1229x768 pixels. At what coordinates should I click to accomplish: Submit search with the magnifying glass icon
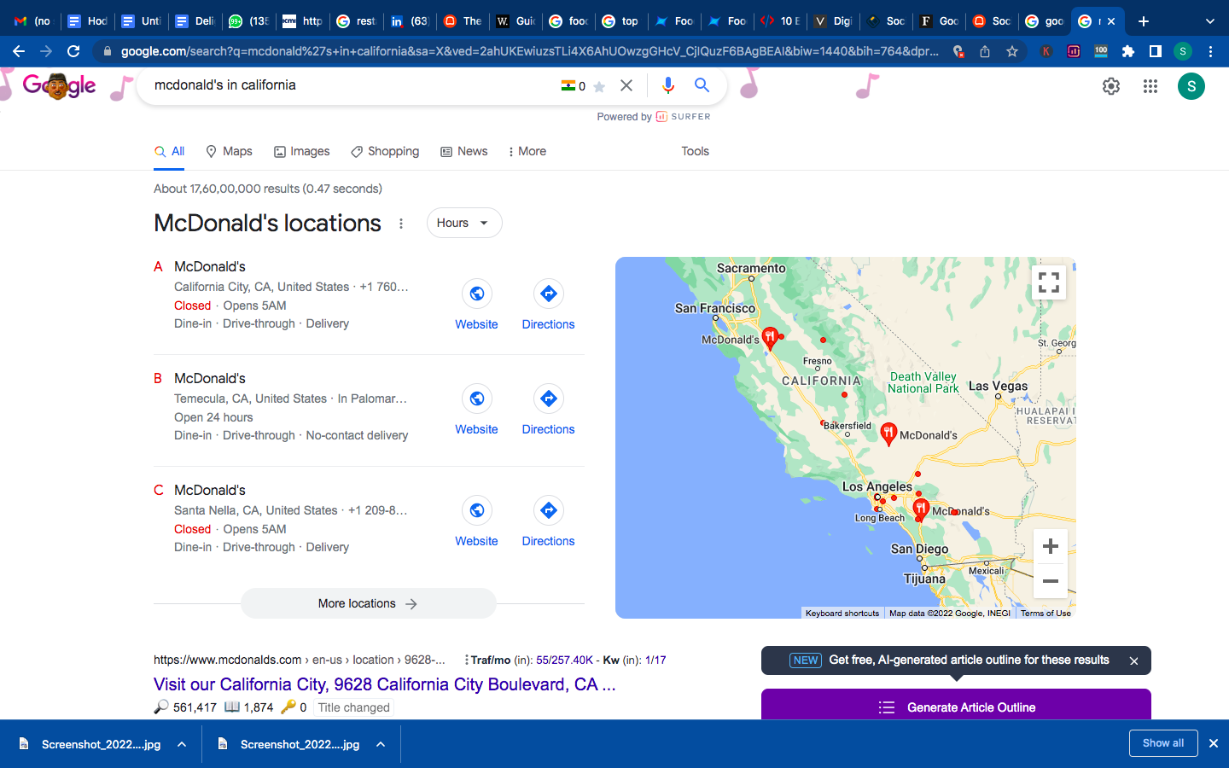coord(702,85)
